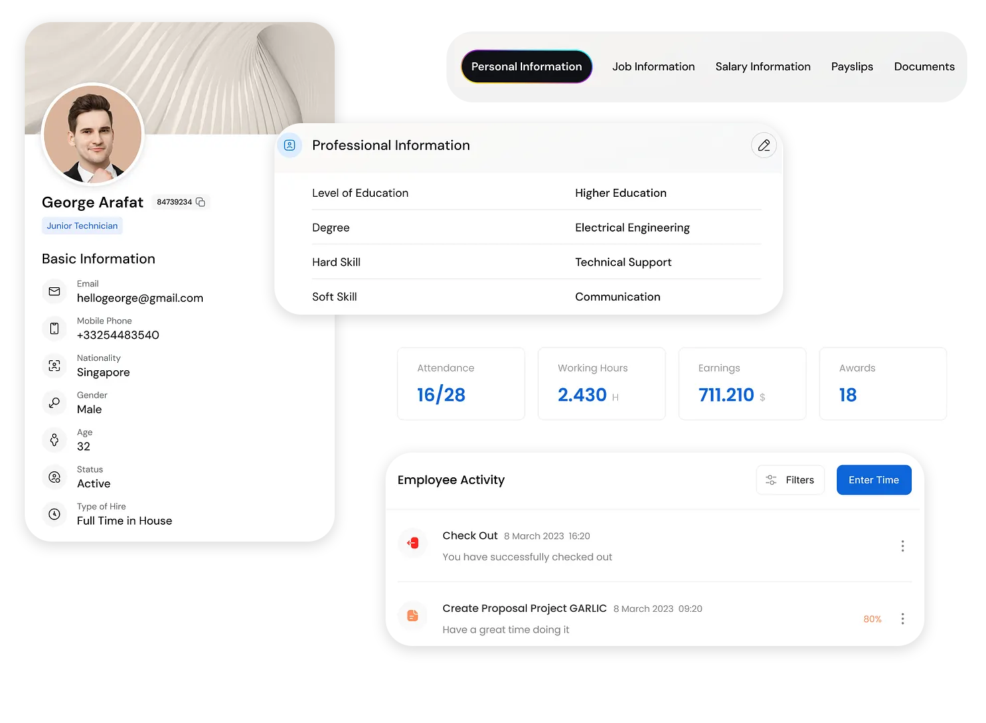
Task: Click the Junior Technician role badge
Action: 82,226
